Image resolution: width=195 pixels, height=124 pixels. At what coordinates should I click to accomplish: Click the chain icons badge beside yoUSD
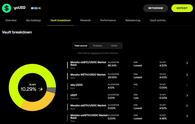[36, 8]
